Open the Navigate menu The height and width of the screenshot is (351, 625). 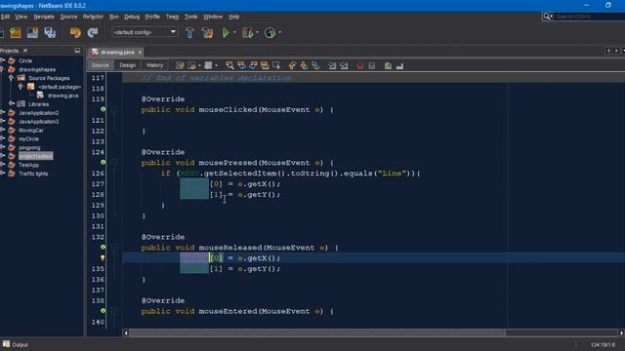tap(44, 17)
